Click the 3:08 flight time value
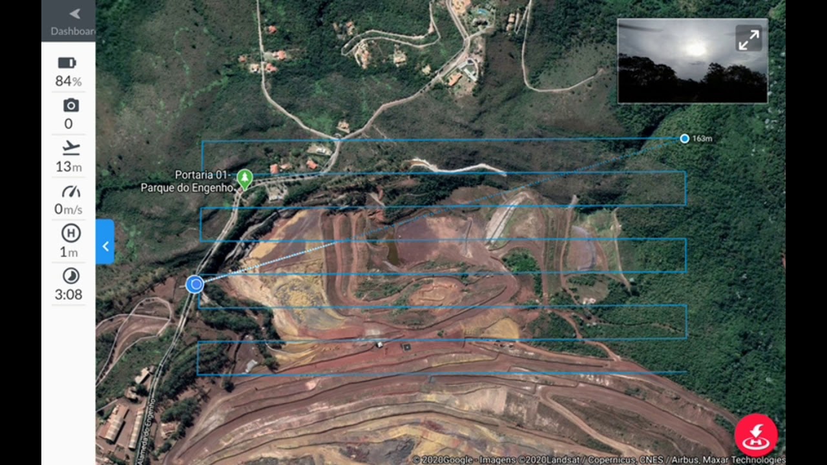Image resolution: width=827 pixels, height=465 pixels. click(68, 295)
